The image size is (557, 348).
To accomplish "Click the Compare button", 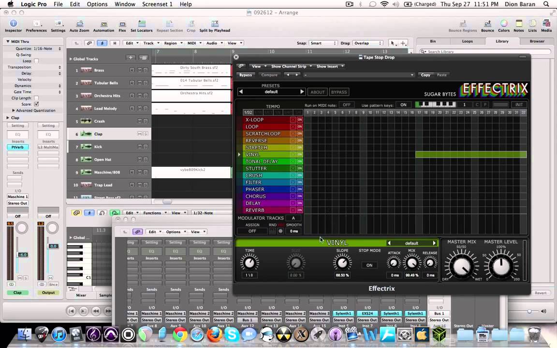I will [269, 75].
